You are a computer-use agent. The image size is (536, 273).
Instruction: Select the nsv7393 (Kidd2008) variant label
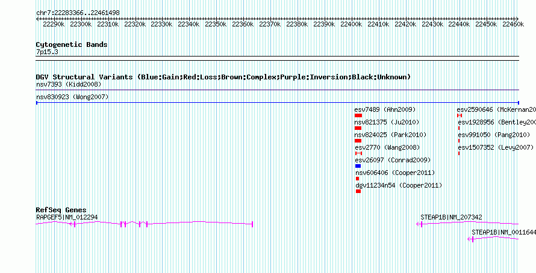69,84
